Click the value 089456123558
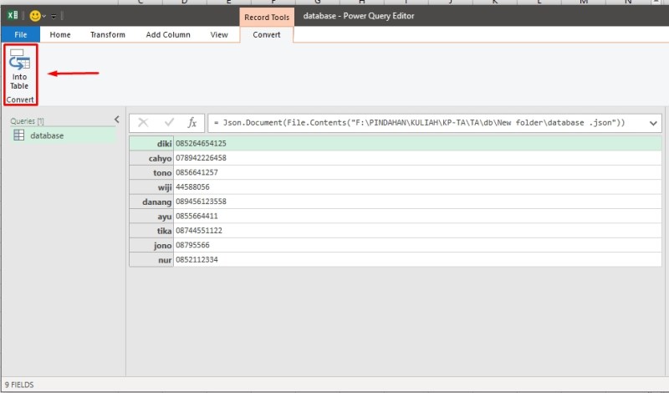The height and width of the screenshot is (393, 669). 201,202
